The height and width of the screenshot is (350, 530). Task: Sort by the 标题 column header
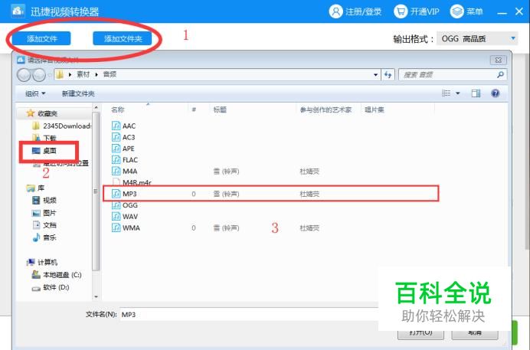[x=220, y=110]
